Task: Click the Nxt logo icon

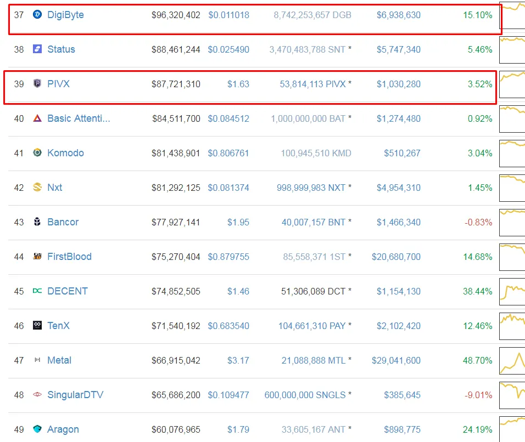Action: [37, 187]
